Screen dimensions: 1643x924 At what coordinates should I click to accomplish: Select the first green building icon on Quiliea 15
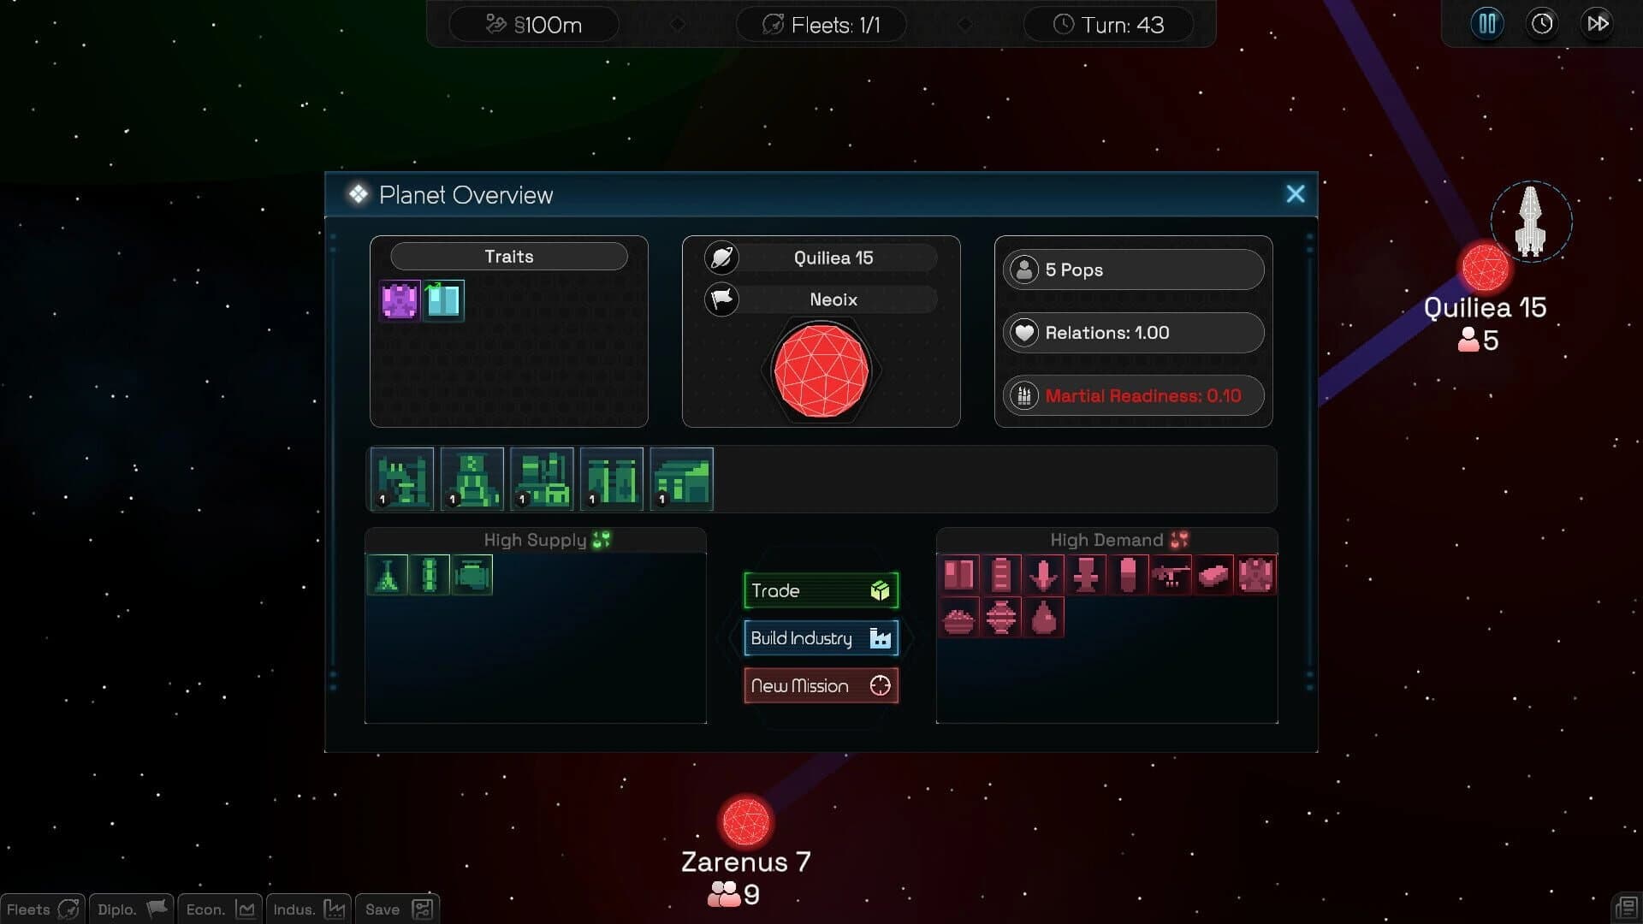[401, 479]
